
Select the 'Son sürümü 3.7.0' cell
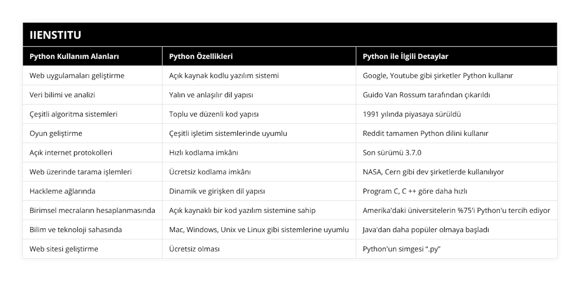(392, 153)
